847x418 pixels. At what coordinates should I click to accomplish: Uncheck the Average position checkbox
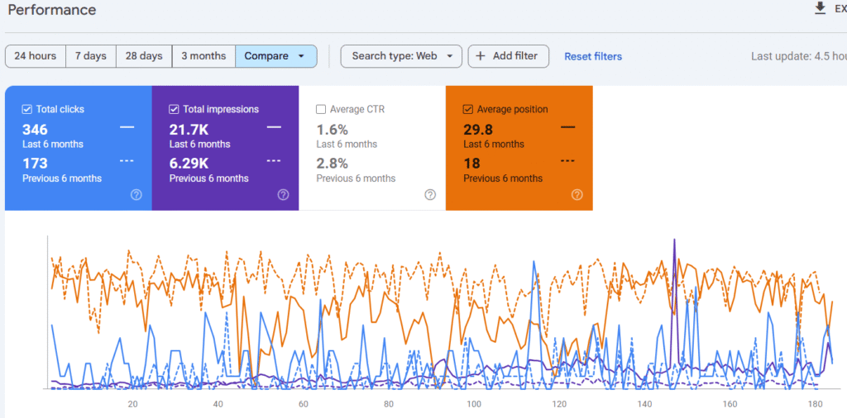468,110
